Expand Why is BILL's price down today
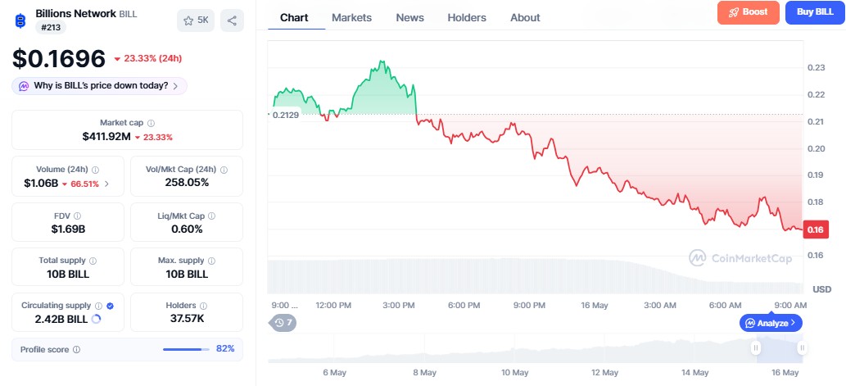 click(x=99, y=86)
